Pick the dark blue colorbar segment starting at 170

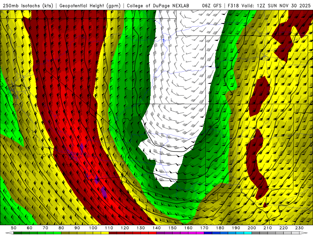click(x=208, y=233)
